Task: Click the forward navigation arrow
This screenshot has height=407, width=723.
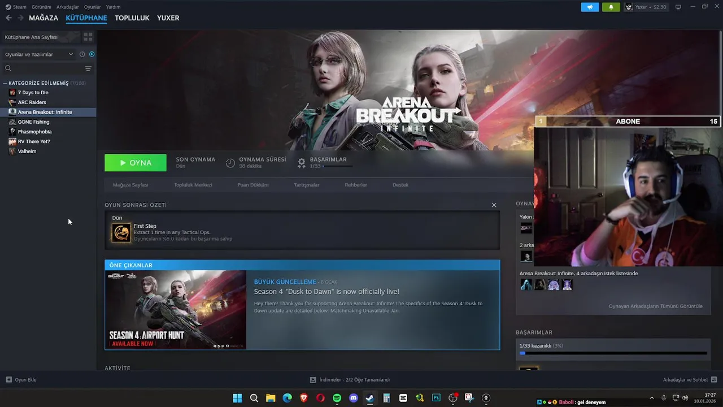Action: click(x=20, y=18)
